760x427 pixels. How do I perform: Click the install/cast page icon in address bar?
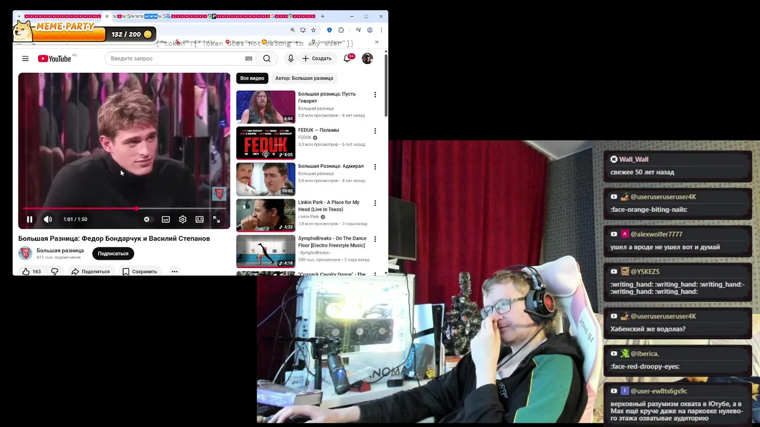(x=303, y=30)
